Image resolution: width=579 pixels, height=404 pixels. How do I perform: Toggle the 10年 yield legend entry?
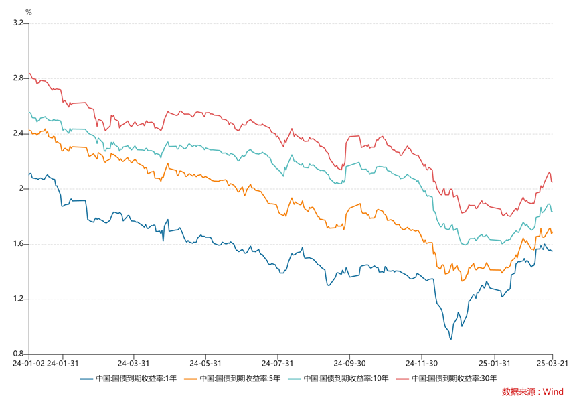tap(338, 378)
